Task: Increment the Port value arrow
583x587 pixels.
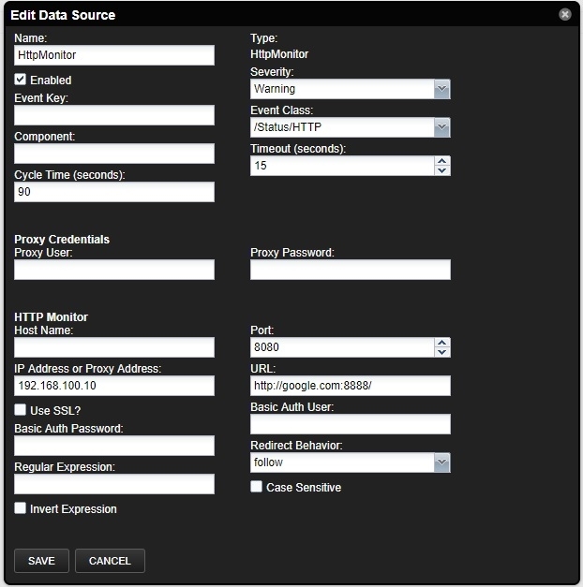Action: point(442,343)
